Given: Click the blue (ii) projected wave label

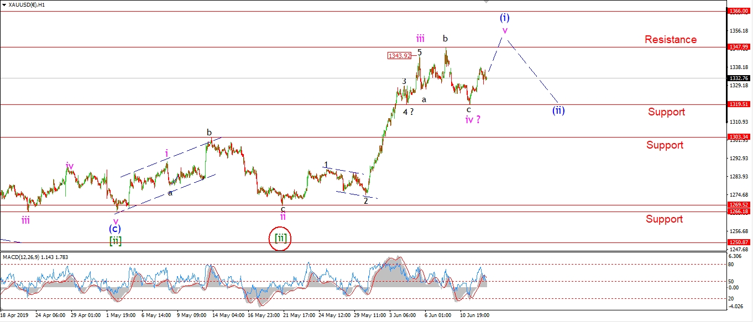Looking at the screenshot, I should tap(558, 110).
